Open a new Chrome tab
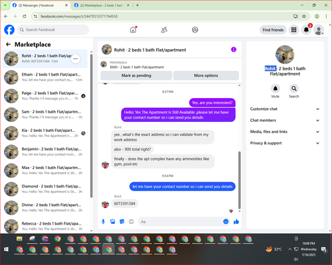Viewport: 332px width, 265px height. [x=137, y=5]
